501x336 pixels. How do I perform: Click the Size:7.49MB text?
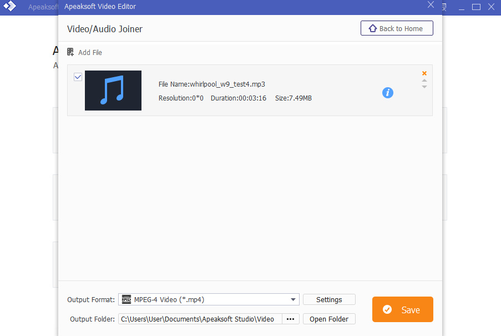[293, 98]
